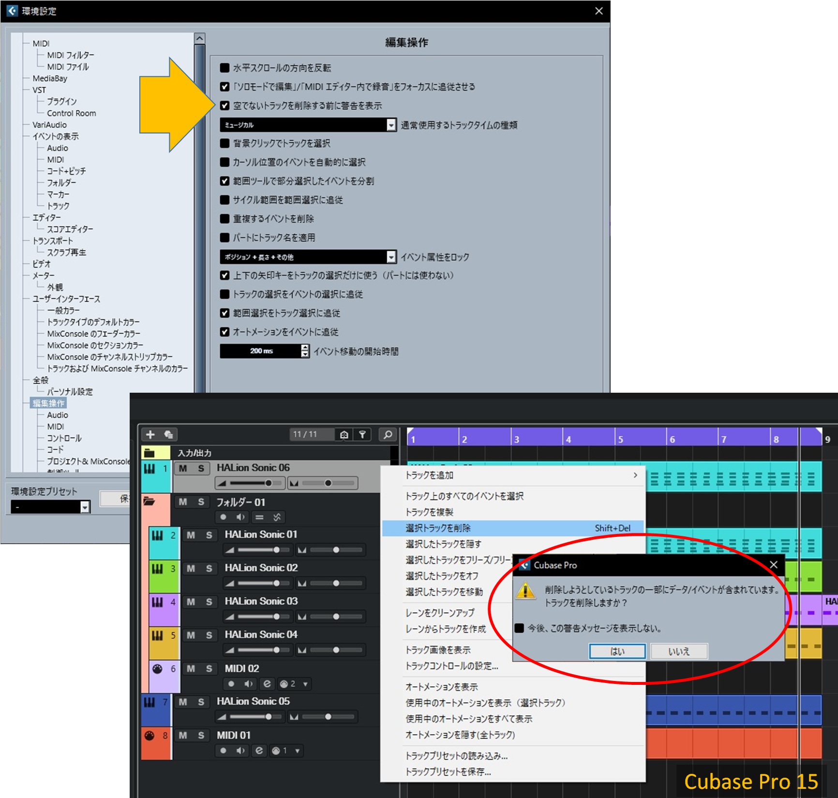The image size is (838, 798).
Task: Solo the HALion Sonic 05 track
Action: 201,702
